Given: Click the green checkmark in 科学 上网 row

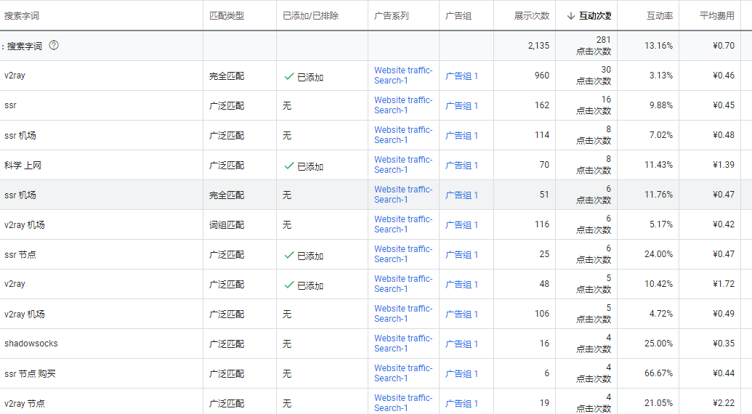Looking at the screenshot, I should (x=288, y=166).
